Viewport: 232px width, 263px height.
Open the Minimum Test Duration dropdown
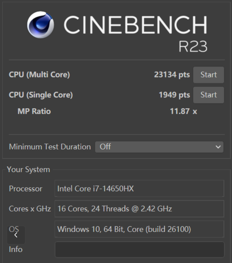point(159,147)
